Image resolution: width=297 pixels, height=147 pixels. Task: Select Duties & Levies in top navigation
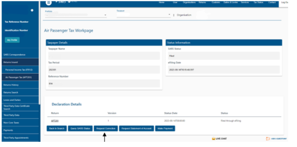point(230,3)
